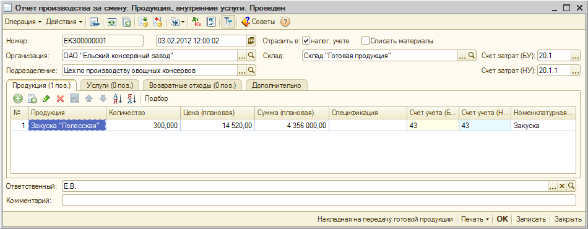
Task: Click the Цена (плановая) column header
Action: [x=217, y=113]
